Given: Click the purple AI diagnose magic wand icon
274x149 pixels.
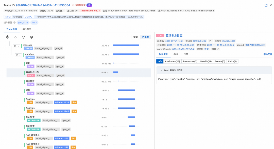Looking at the screenshot, I should click(x=89, y=5).
